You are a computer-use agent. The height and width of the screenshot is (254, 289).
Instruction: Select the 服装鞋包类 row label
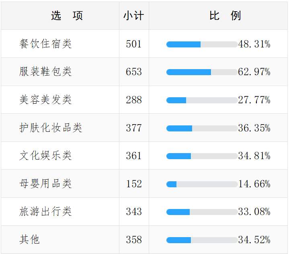[45, 72]
